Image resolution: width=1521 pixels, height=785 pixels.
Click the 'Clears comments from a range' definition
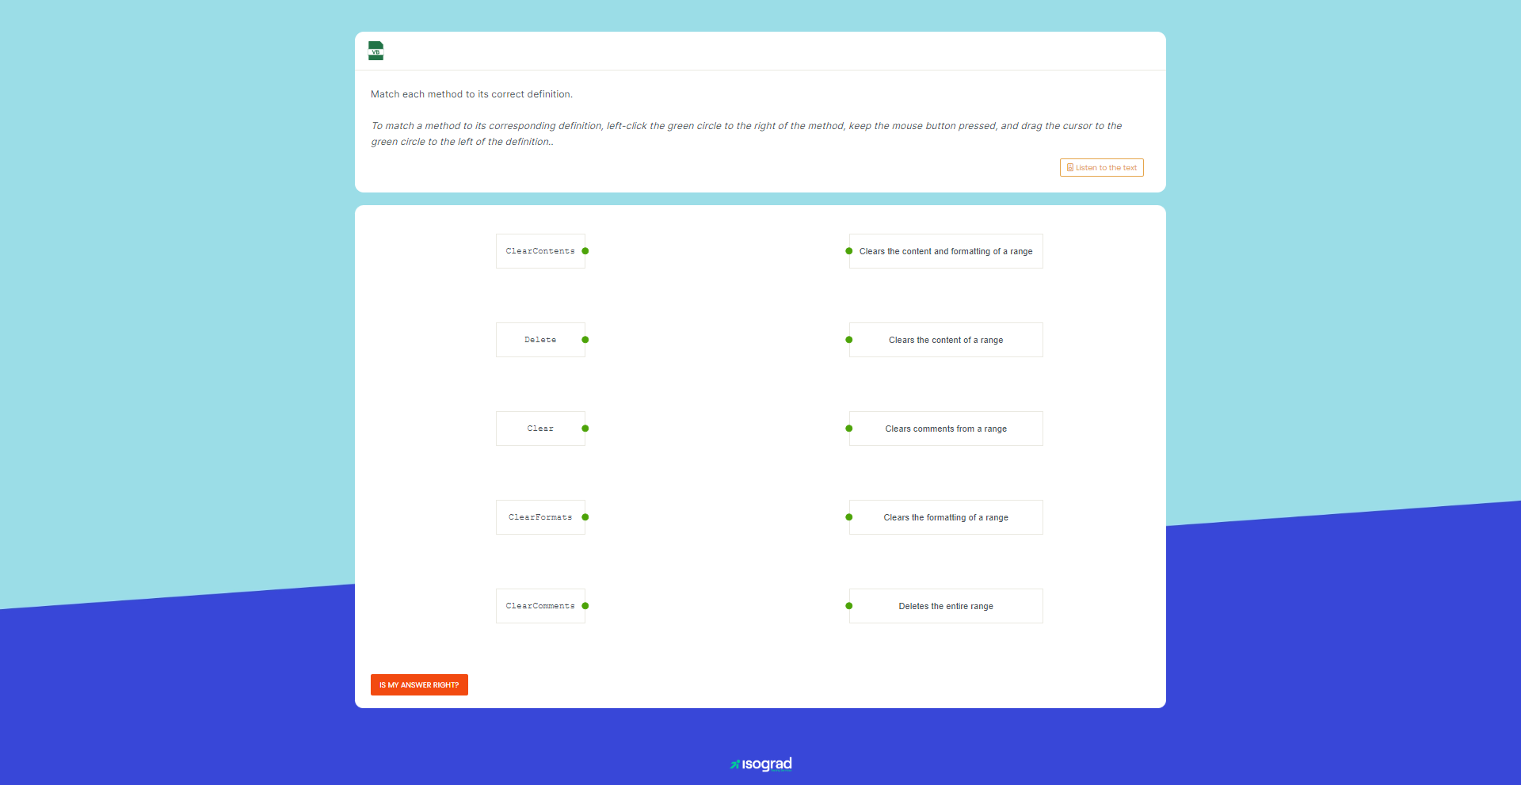point(946,429)
